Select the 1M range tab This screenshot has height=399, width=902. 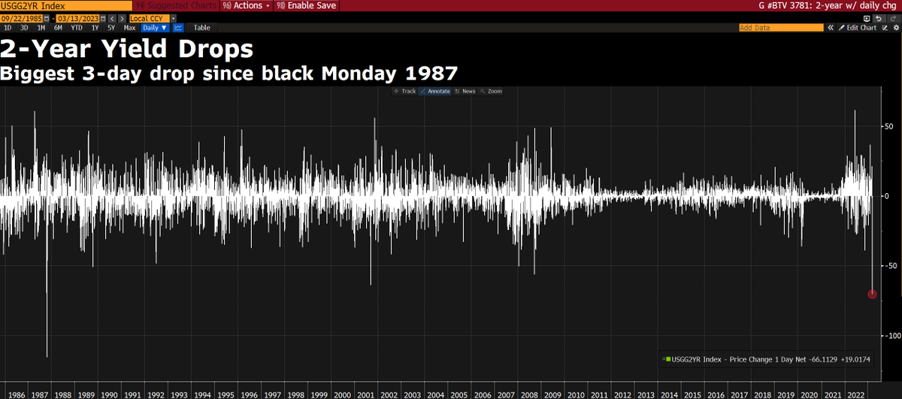[41, 28]
